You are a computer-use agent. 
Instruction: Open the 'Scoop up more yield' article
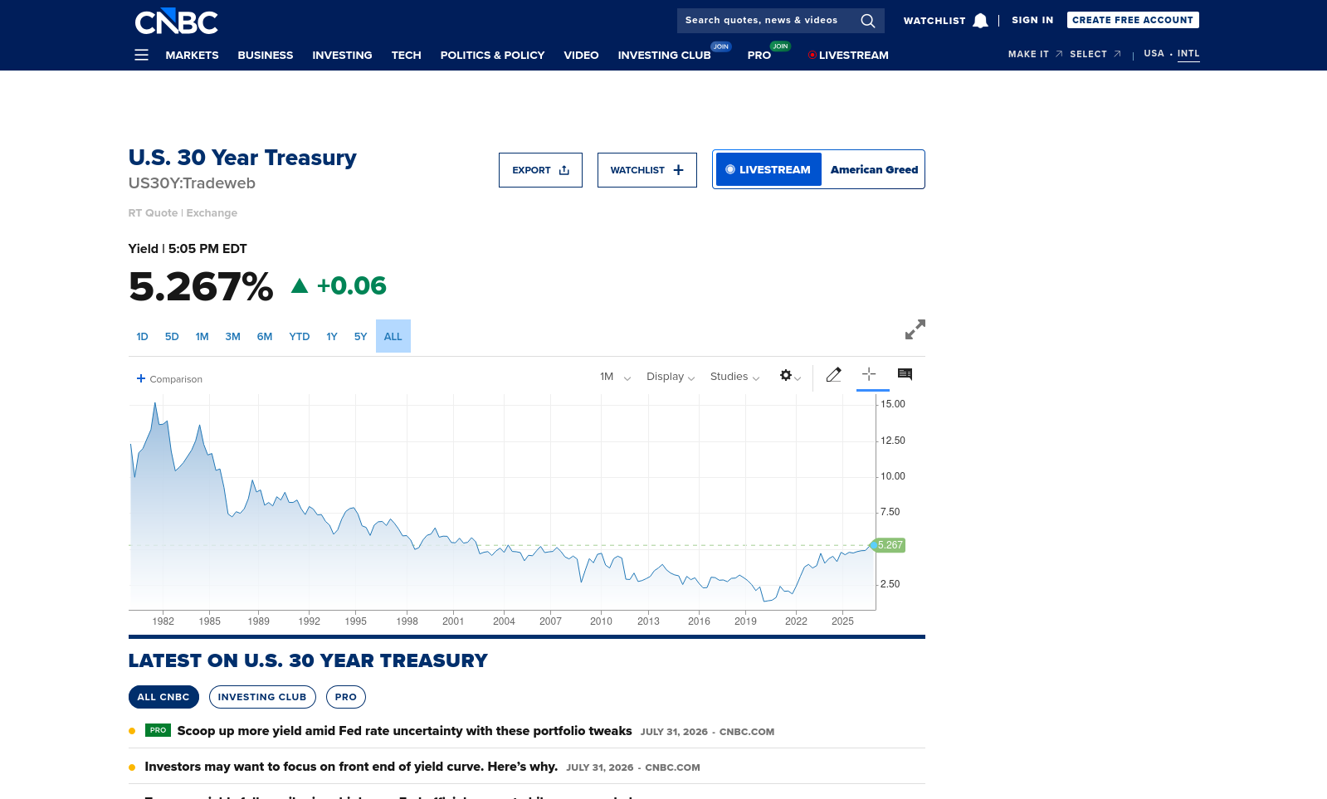(x=404, y=731)
